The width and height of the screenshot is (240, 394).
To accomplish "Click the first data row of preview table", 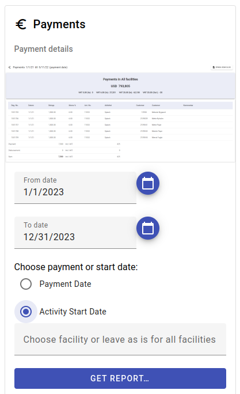I will [x=120, y=112].
